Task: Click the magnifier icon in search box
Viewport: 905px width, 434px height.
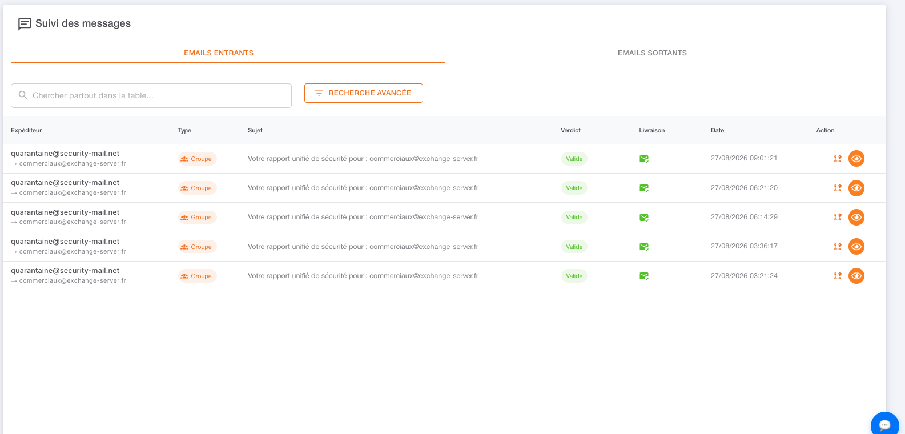Action: pos(23,95)
